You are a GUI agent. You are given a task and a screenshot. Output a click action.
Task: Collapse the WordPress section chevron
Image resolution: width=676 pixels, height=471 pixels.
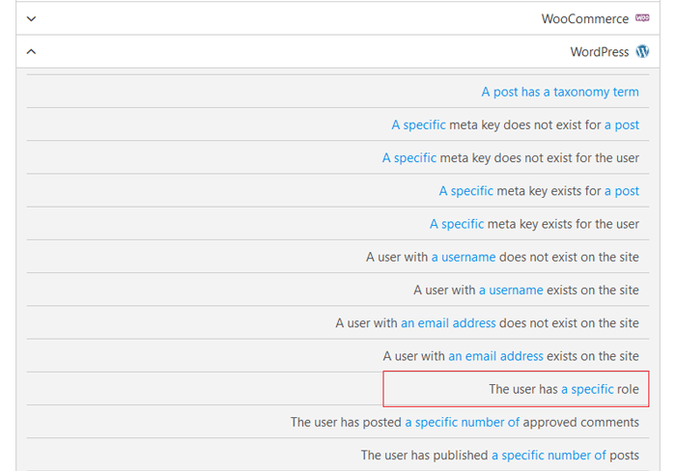[x=32, y=52]
